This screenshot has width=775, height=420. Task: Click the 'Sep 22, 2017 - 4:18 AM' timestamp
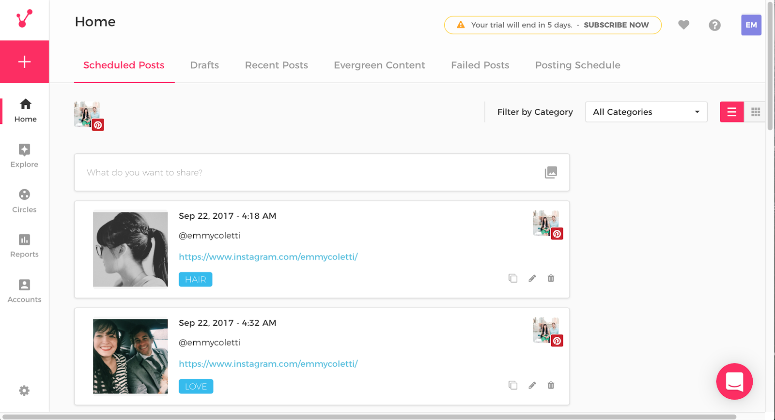pos(228,216)
